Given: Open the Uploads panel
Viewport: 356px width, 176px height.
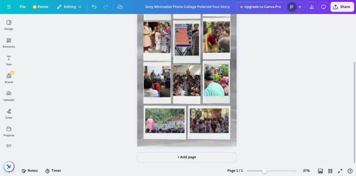Looking at the screenshot, I should (x=9, y=96).
